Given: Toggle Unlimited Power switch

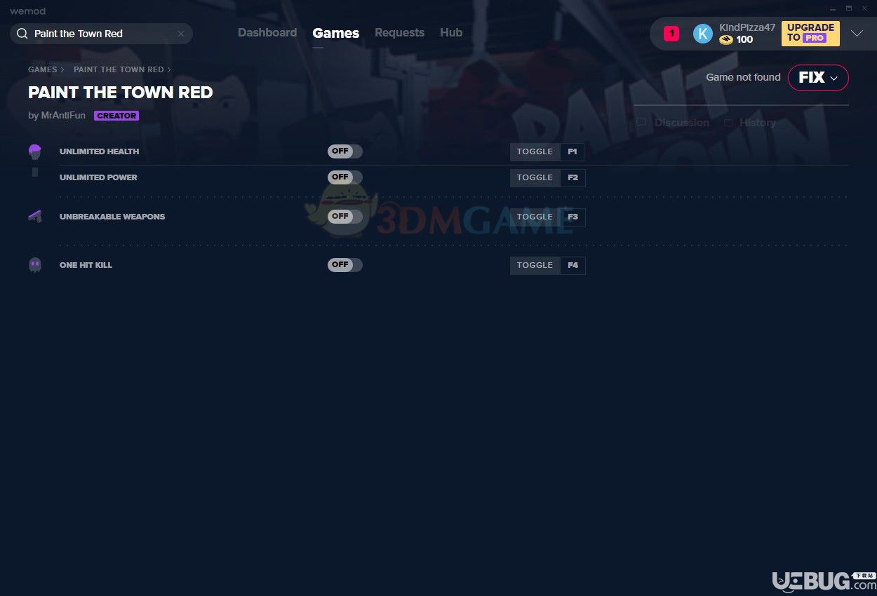Looking at the screenshot, I should 345,177.
